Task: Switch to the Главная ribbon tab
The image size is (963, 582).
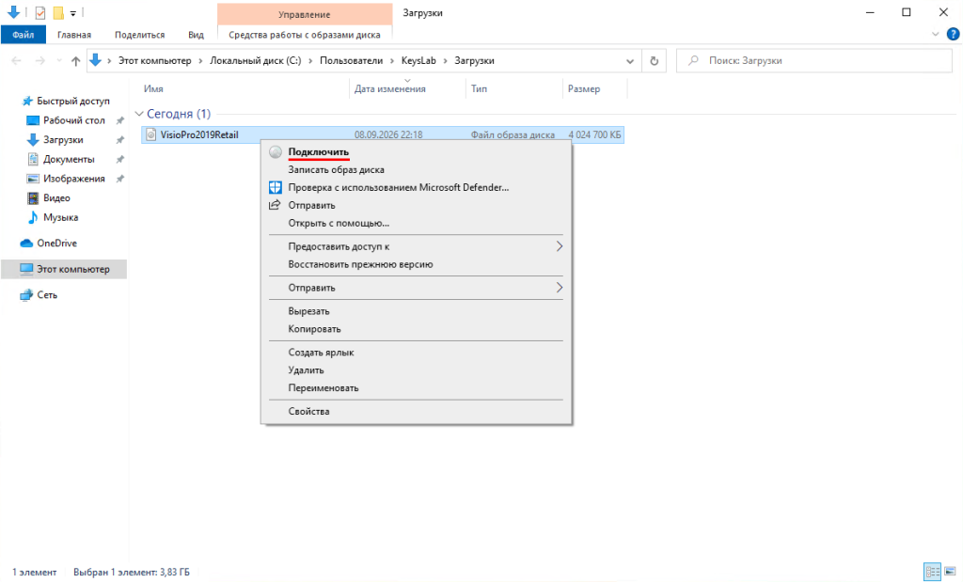Action: click(x=74, y=35)
